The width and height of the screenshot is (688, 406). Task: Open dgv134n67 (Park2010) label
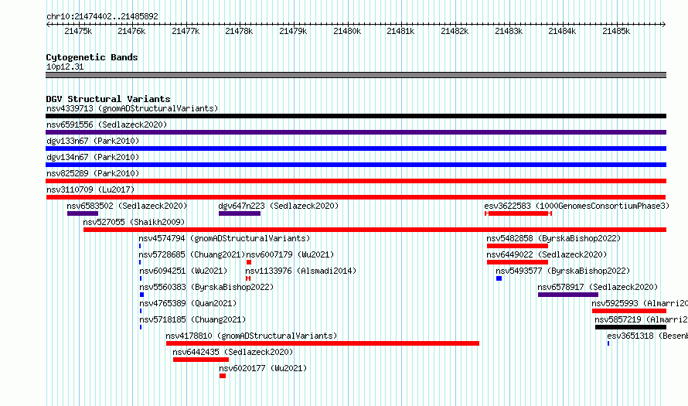point(93,157)
